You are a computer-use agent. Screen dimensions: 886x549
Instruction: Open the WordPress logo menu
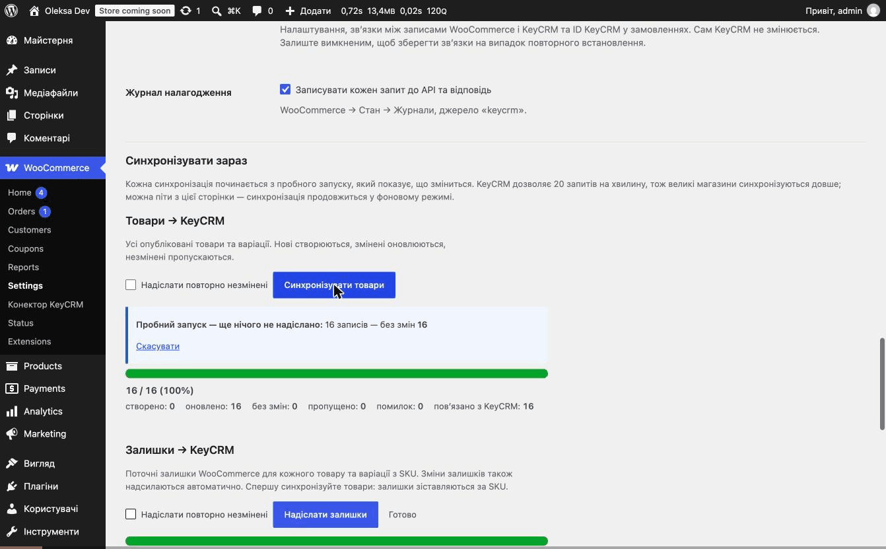click(x=11, y=11)
